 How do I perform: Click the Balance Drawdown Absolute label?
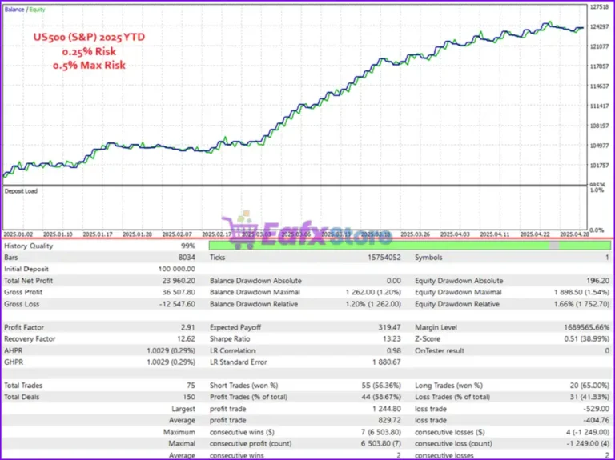[255, 281]
